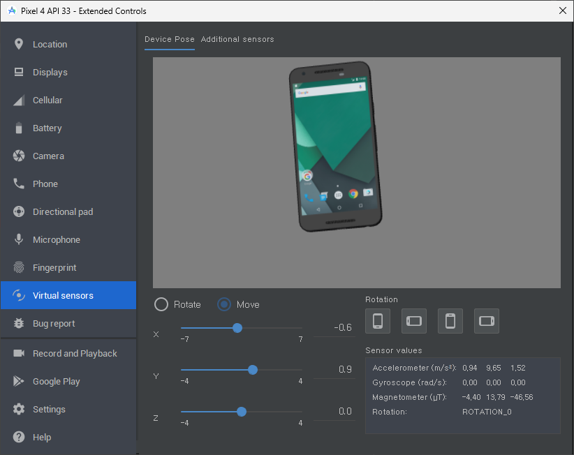Select the Phone handset icon

[19, 184]
